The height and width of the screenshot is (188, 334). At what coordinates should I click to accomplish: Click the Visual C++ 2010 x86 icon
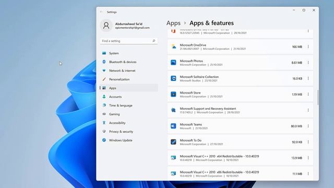point(173,174)
